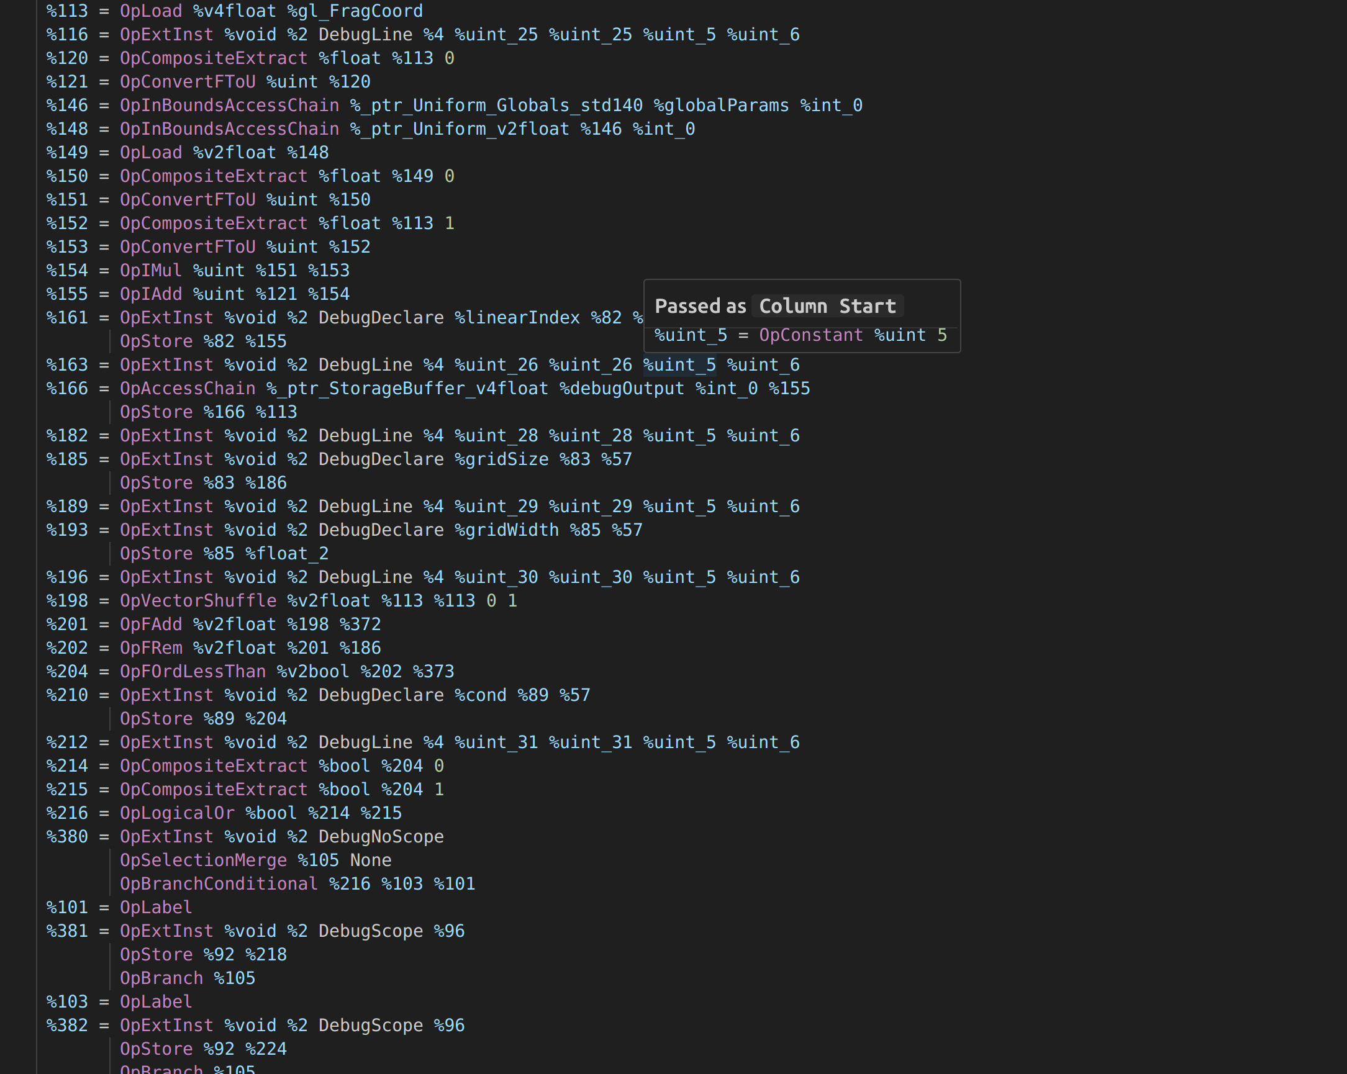Click the OpFRem opcode on line %202
The image size is (1347, 1074).
point(151,648)
